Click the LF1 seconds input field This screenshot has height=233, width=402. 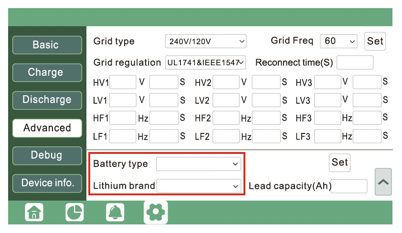[164, 136]
